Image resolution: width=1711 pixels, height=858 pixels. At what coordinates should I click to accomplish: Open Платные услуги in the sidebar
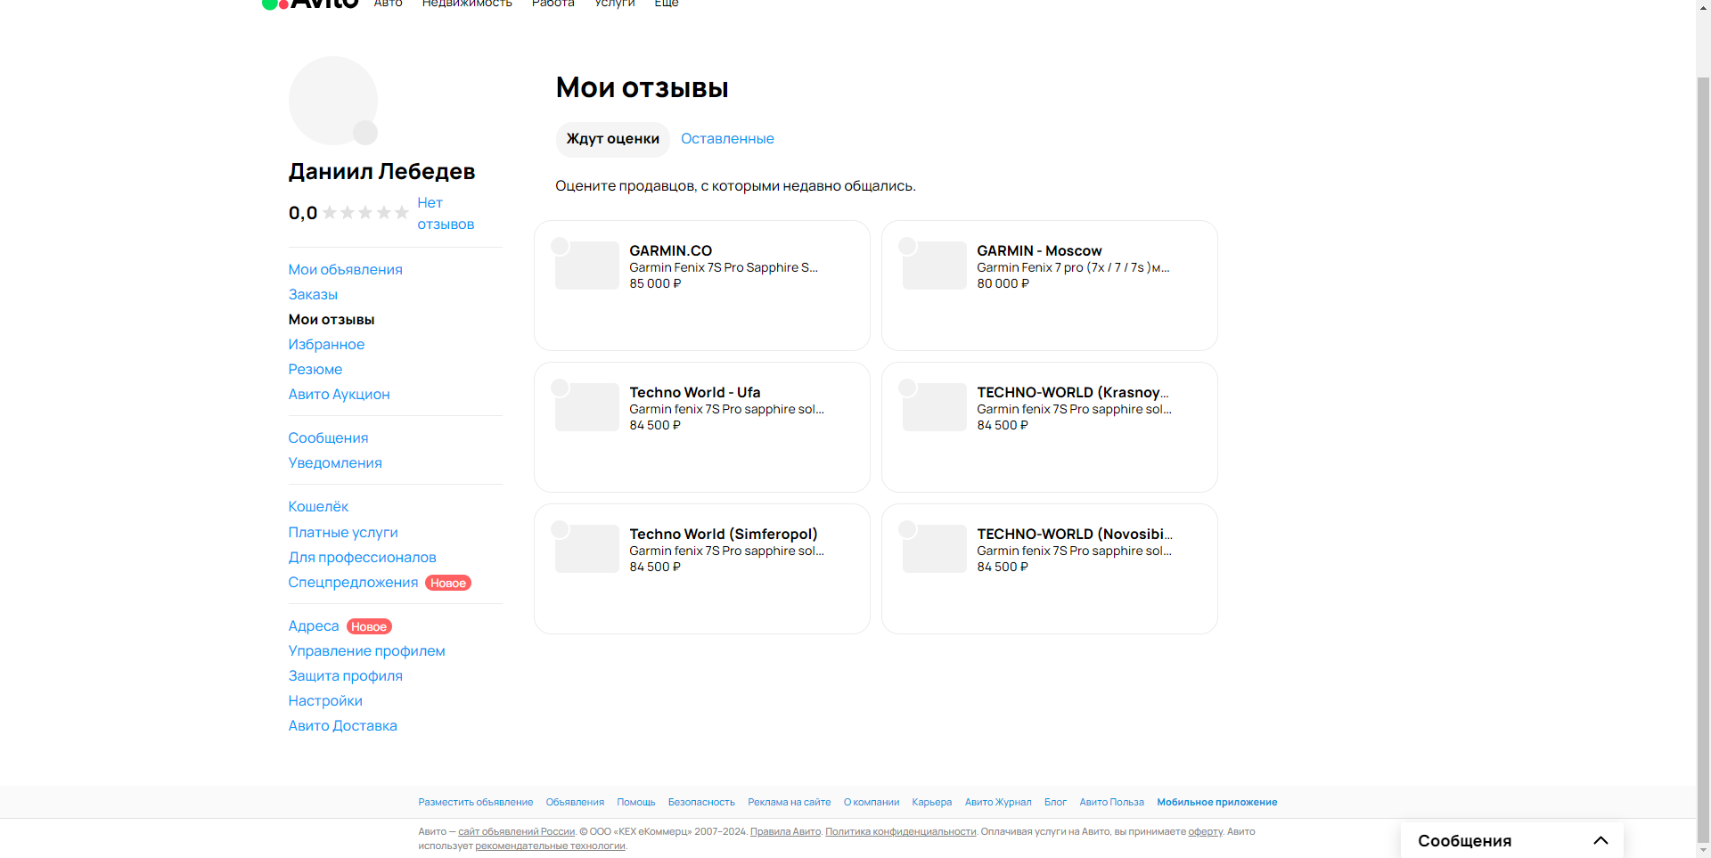(343, 533)
